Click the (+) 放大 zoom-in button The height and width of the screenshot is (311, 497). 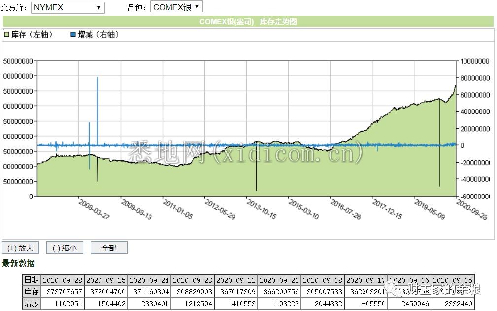click(x=20, y=248)
